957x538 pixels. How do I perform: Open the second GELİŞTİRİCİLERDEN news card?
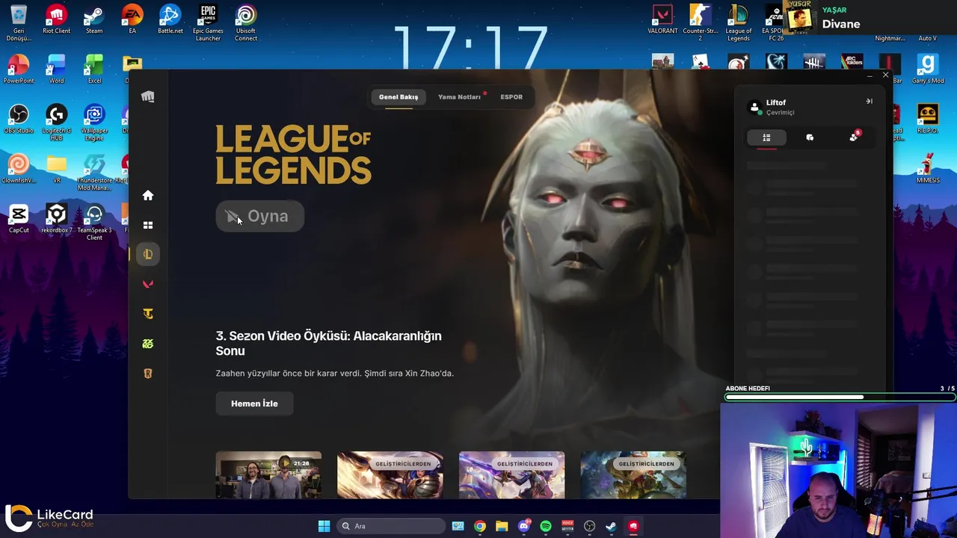[511, 474]
